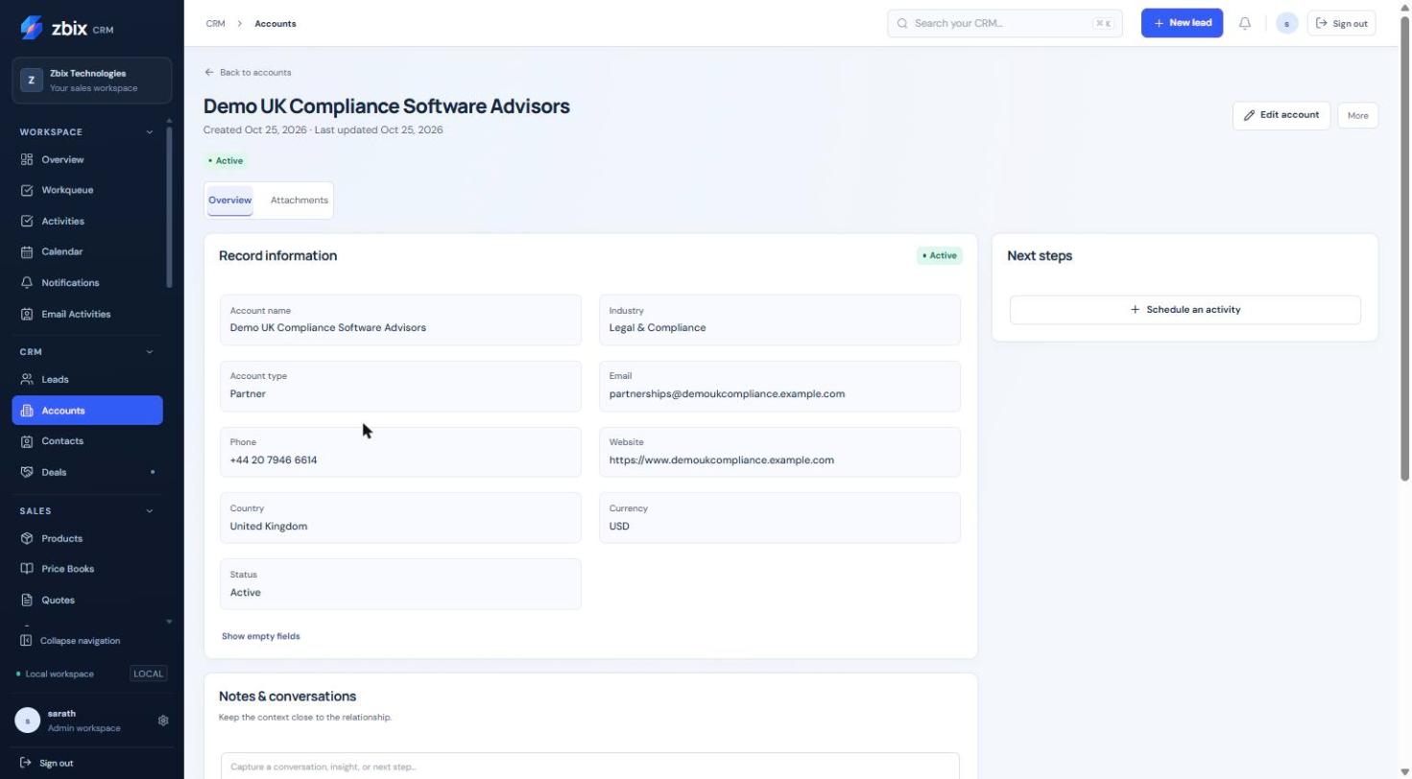The height and width of the screenshot is (779, 1412).
Task: Switch to the Overview tab
Action: point(230,201)
